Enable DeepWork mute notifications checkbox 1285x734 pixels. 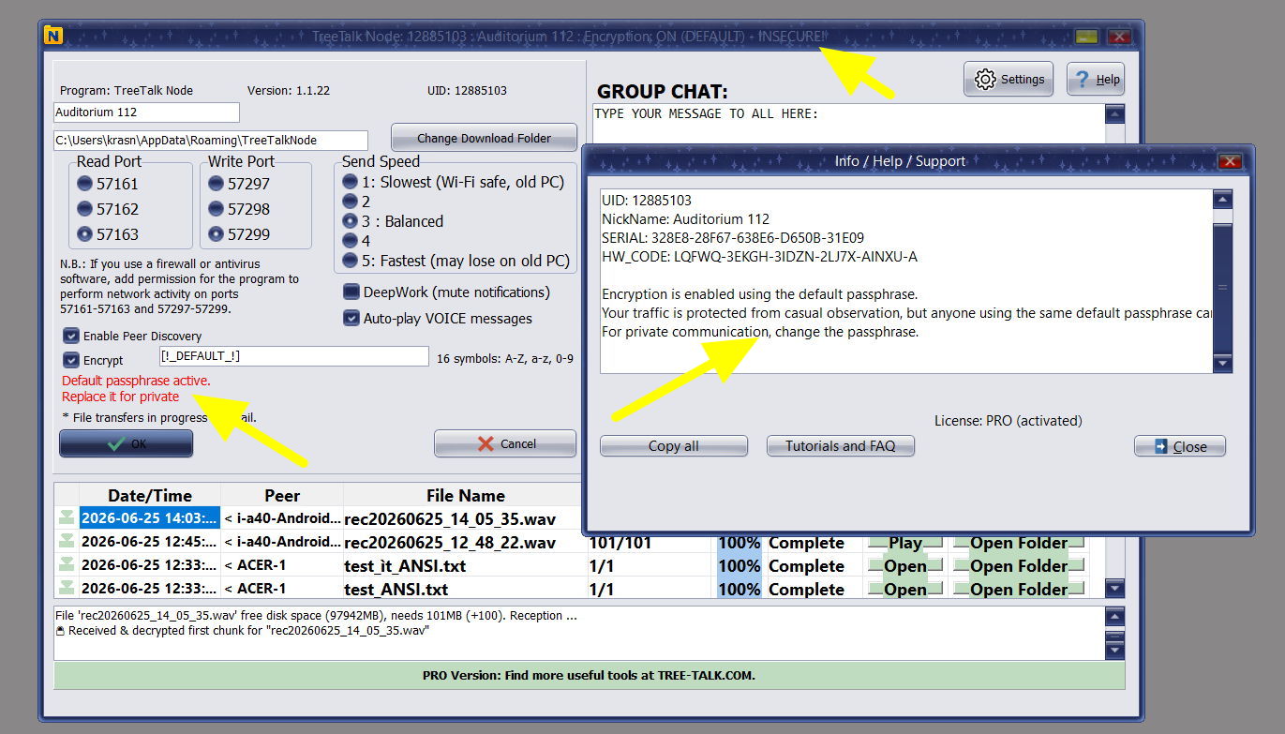tap(351, 292)
